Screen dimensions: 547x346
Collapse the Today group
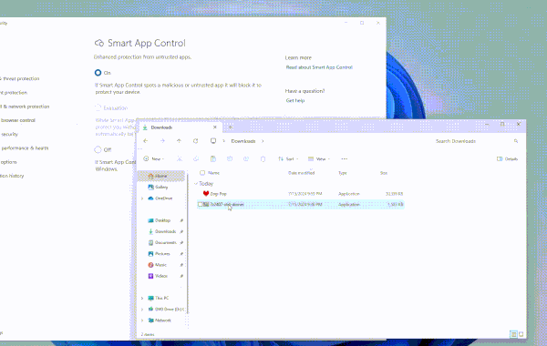[x=196, y=184]
